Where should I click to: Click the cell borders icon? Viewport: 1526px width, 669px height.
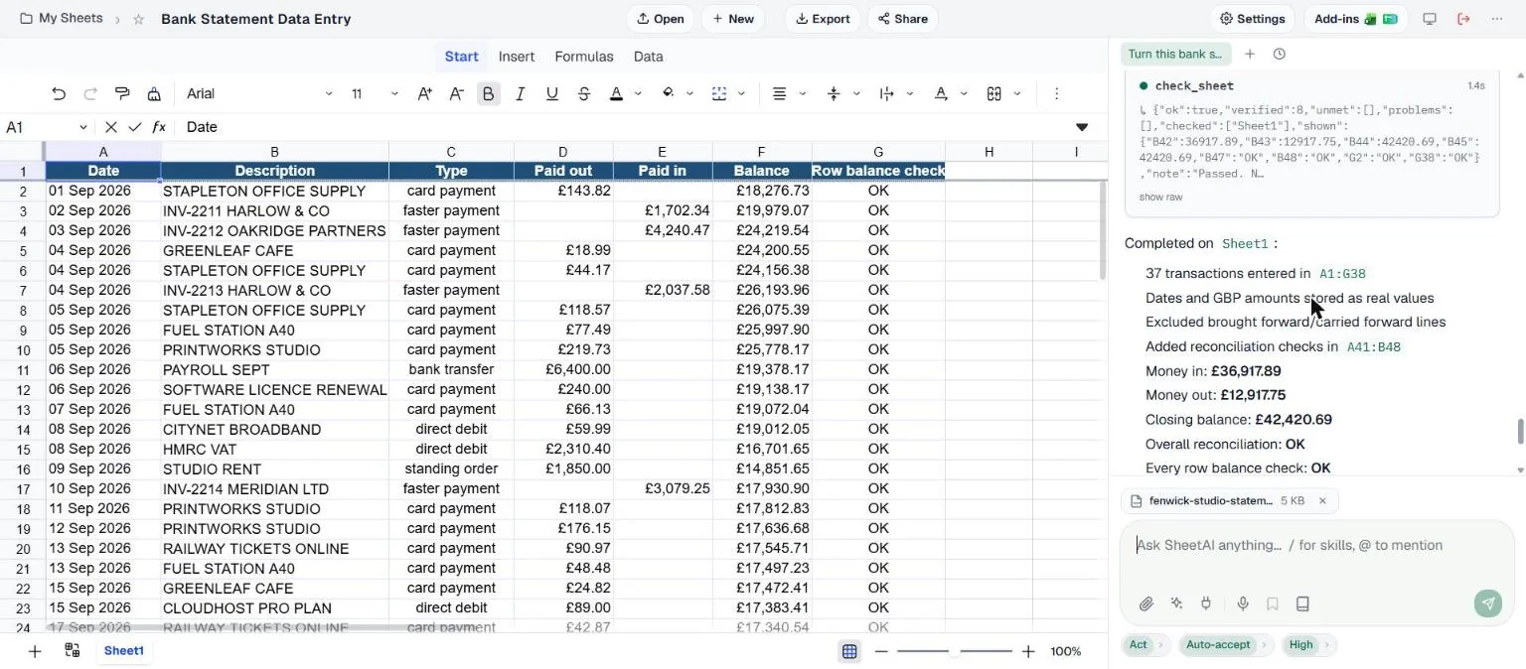719,93
